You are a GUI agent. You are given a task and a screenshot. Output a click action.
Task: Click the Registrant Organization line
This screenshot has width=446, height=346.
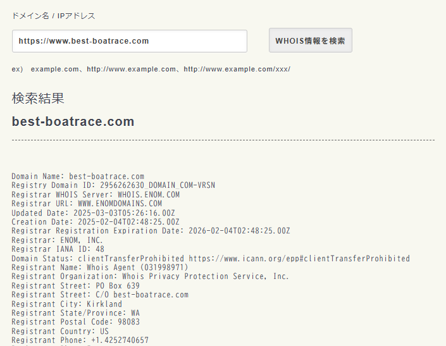point(150,276)
